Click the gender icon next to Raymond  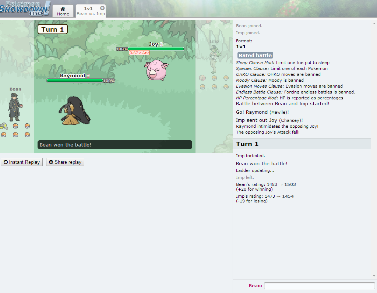(88, 76)
